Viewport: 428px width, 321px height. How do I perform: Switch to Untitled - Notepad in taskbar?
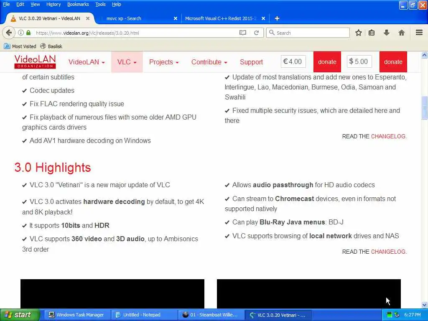coord(144,315)
